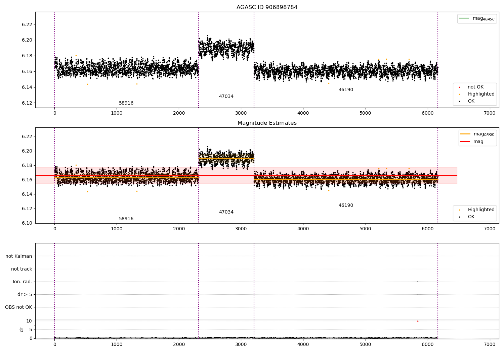Click the 5000 x-tick under Magnitude Estimates plot

tap(365, 229)
